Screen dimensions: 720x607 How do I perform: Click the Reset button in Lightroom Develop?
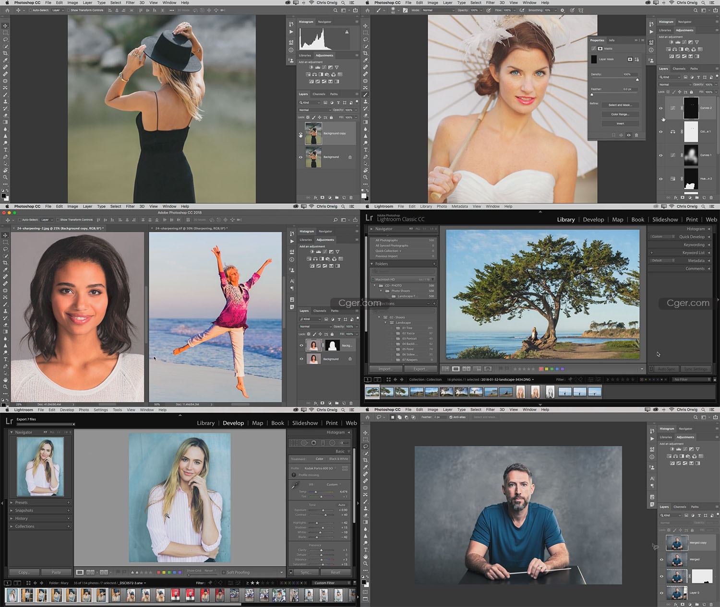click(x=336, y=572)
